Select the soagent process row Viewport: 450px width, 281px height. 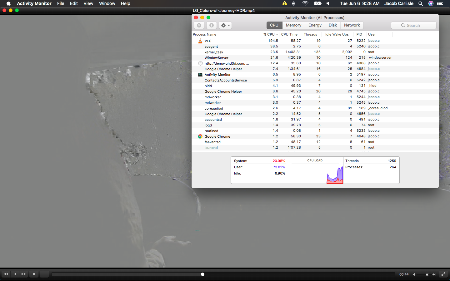point(315,47)
